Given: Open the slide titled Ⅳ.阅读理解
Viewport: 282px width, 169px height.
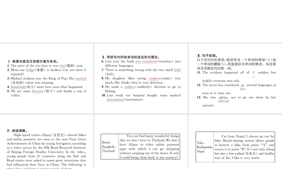Looking at the screenshot, I should [x=47, y=142].
